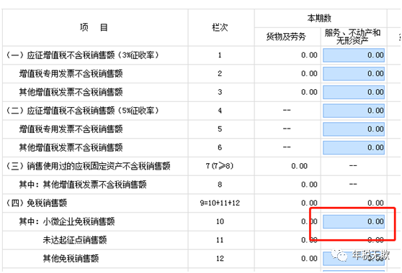The image size is (402, 273).
Task: Click row 7 goods value 0.00
Action: pyautogui.click(x=299, y=166)
